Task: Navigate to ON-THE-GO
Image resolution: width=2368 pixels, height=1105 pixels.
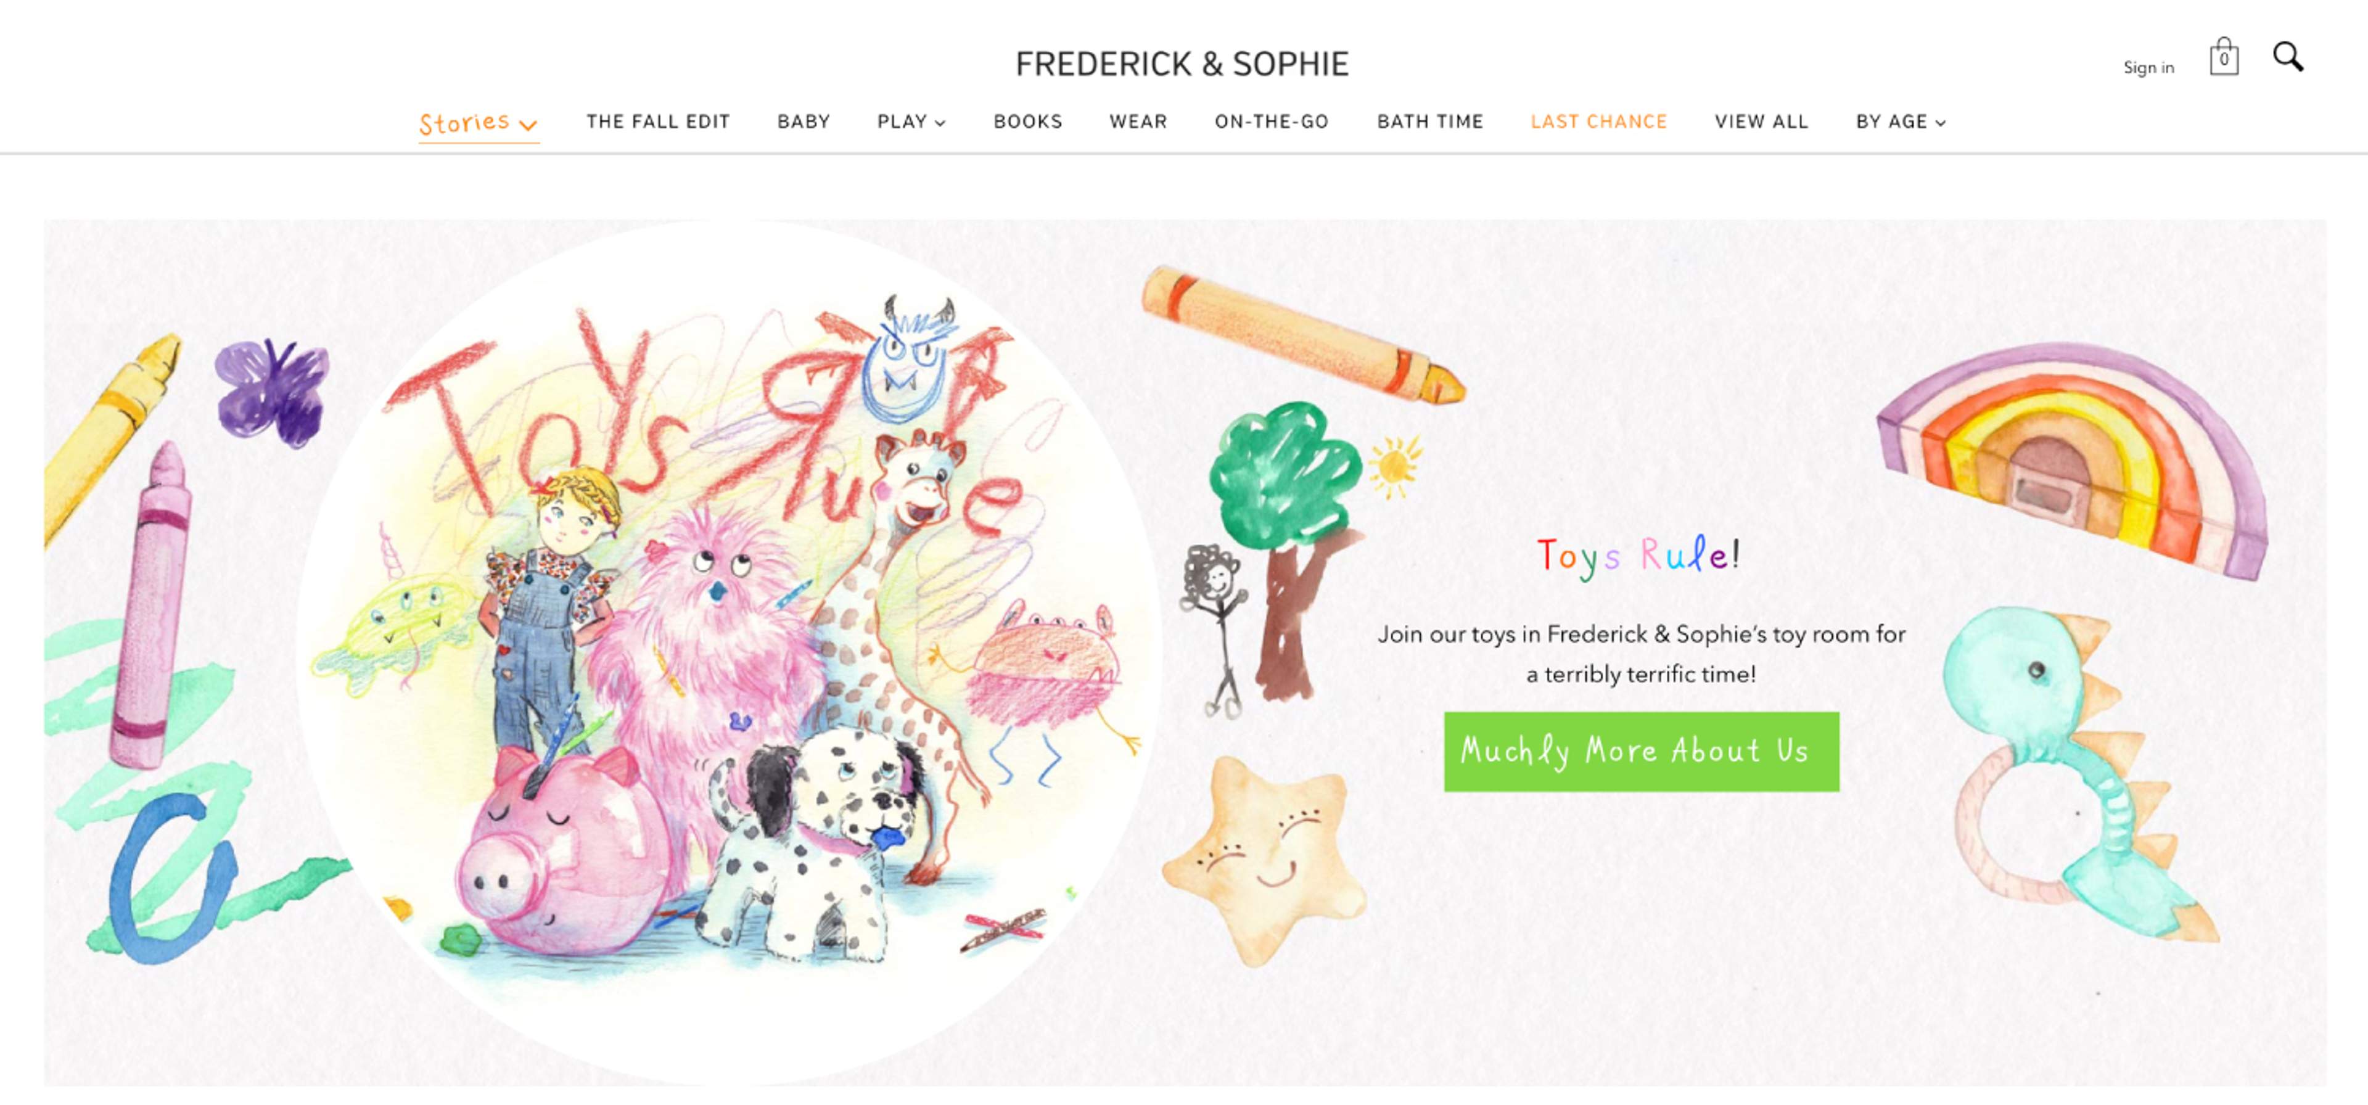Action: point(1272,121)
